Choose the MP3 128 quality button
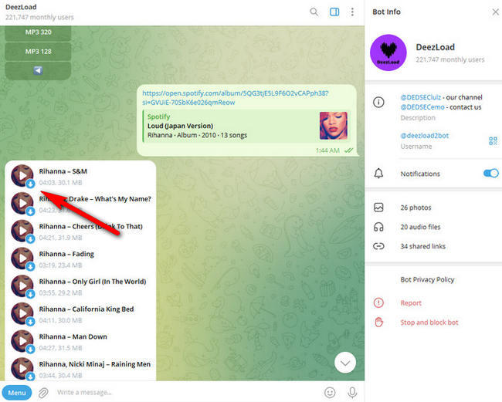This screenshot has width=502, height=402. 38,52
